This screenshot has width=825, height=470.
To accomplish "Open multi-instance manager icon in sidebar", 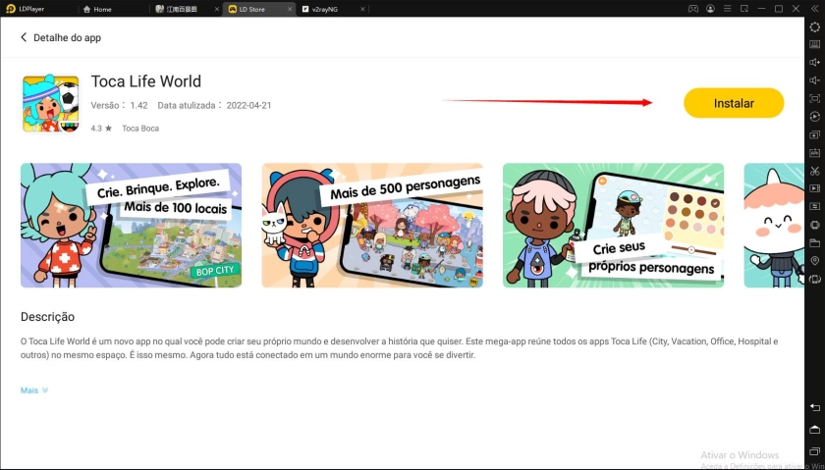I will pyautogui.click(x=814, y=134).
